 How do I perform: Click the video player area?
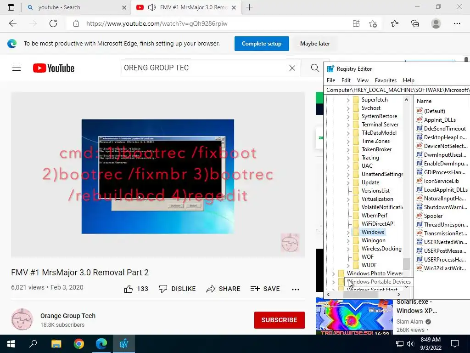(158, 175)
